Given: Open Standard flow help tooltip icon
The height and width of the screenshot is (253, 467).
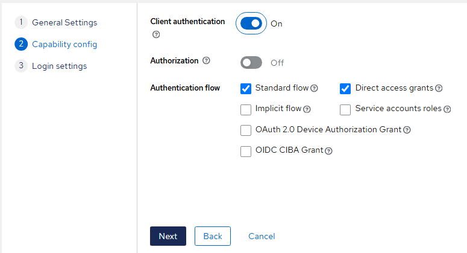Looking at the screenshot, I should click(x=314, y=88).
